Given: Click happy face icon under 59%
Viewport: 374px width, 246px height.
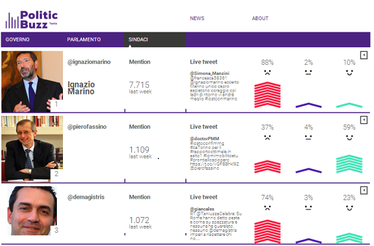Looking at the screenshot, I should coord(350,137).
